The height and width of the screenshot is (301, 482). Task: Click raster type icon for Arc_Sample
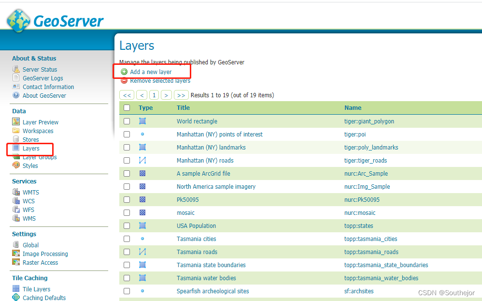pyautogui.click(x=142, y=173)
